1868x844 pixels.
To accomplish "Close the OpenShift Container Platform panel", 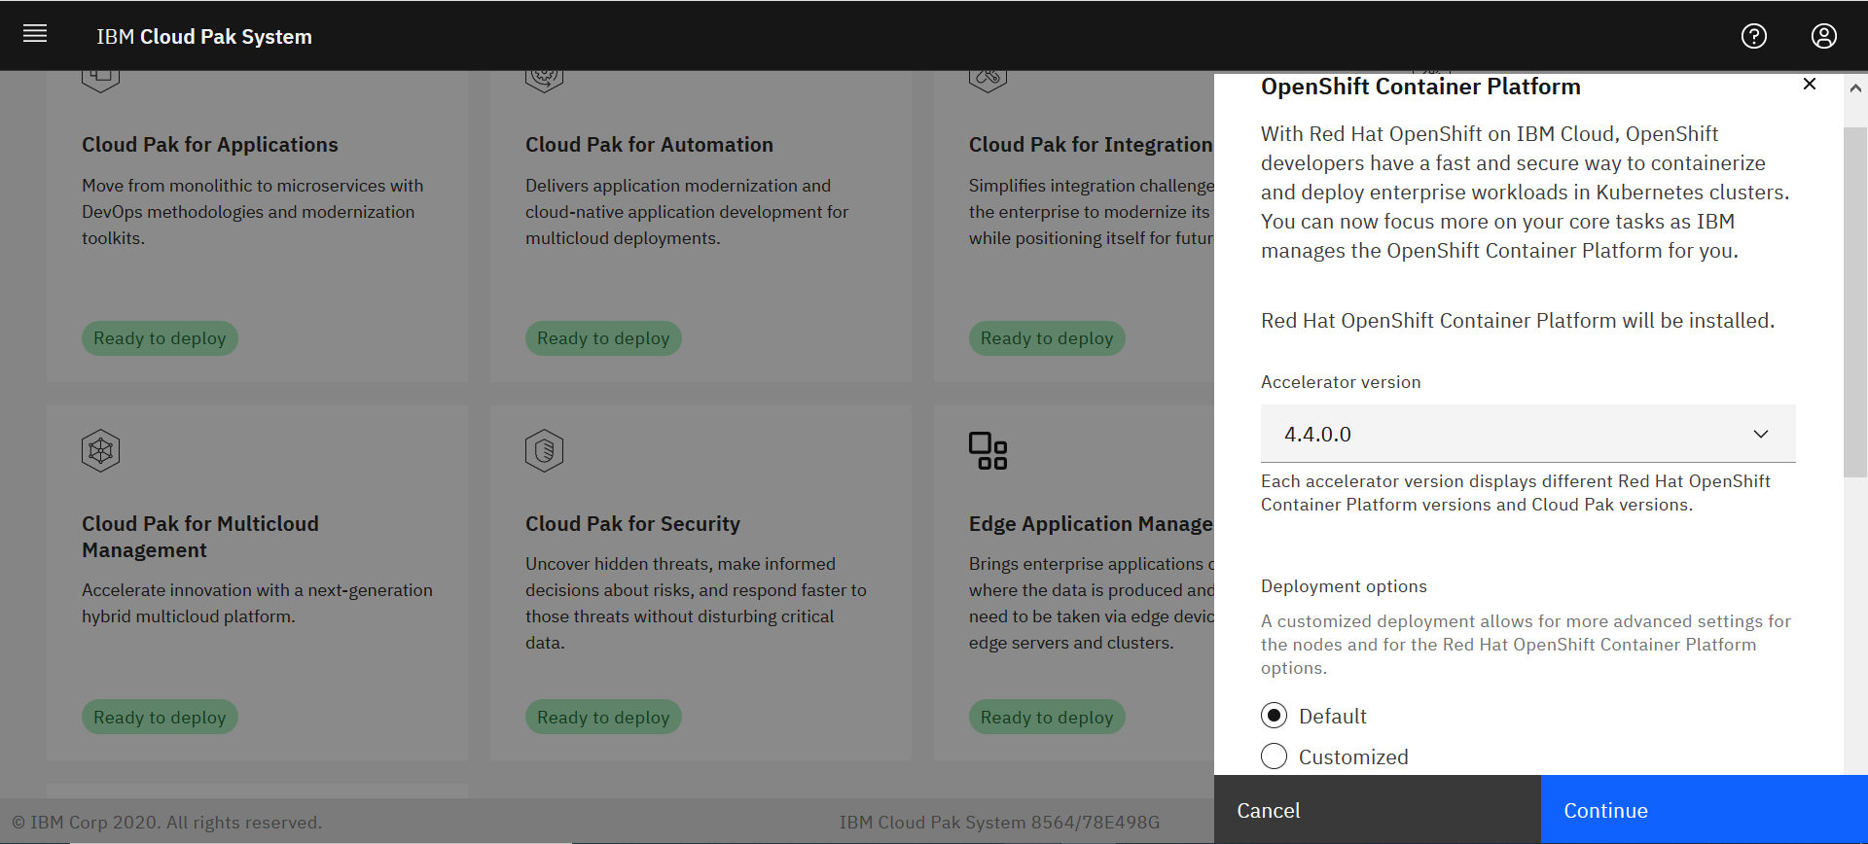I will pos(1809,85).
